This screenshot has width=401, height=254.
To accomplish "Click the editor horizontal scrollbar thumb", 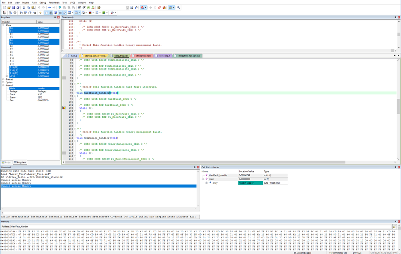I will pos(206,162).
